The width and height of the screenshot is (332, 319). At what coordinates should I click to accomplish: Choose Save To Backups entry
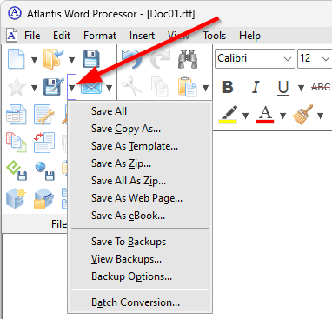[x=140, y=242]
